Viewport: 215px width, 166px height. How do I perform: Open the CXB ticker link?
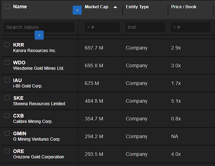[18, 116]
